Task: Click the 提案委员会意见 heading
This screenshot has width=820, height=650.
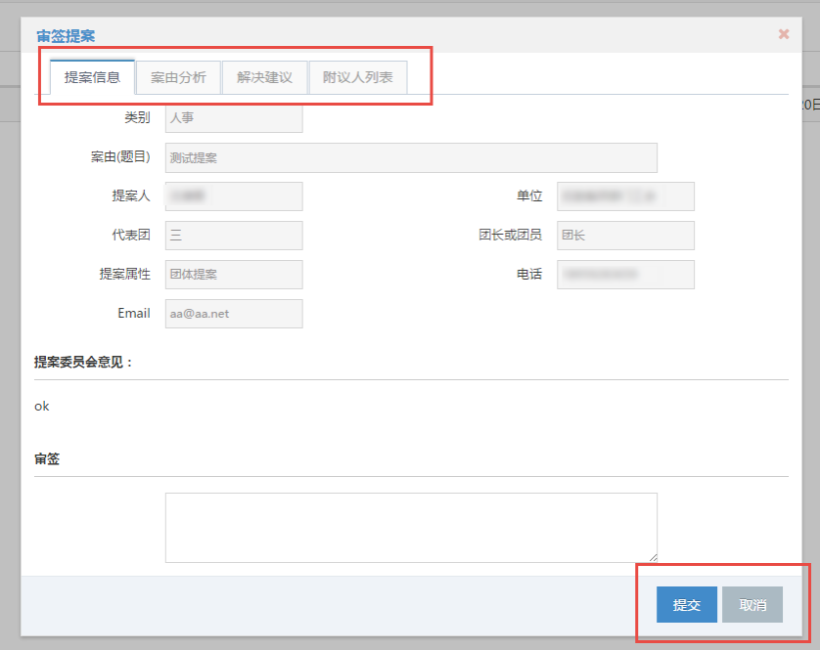Action: tap(83, 362)
